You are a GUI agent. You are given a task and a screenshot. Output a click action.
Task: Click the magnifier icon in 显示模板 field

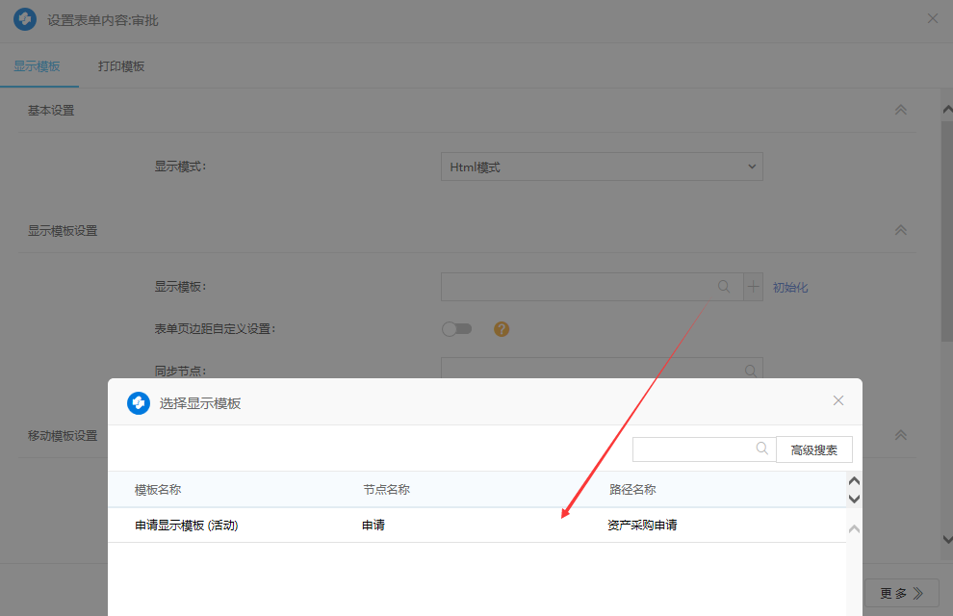[724, 287]
